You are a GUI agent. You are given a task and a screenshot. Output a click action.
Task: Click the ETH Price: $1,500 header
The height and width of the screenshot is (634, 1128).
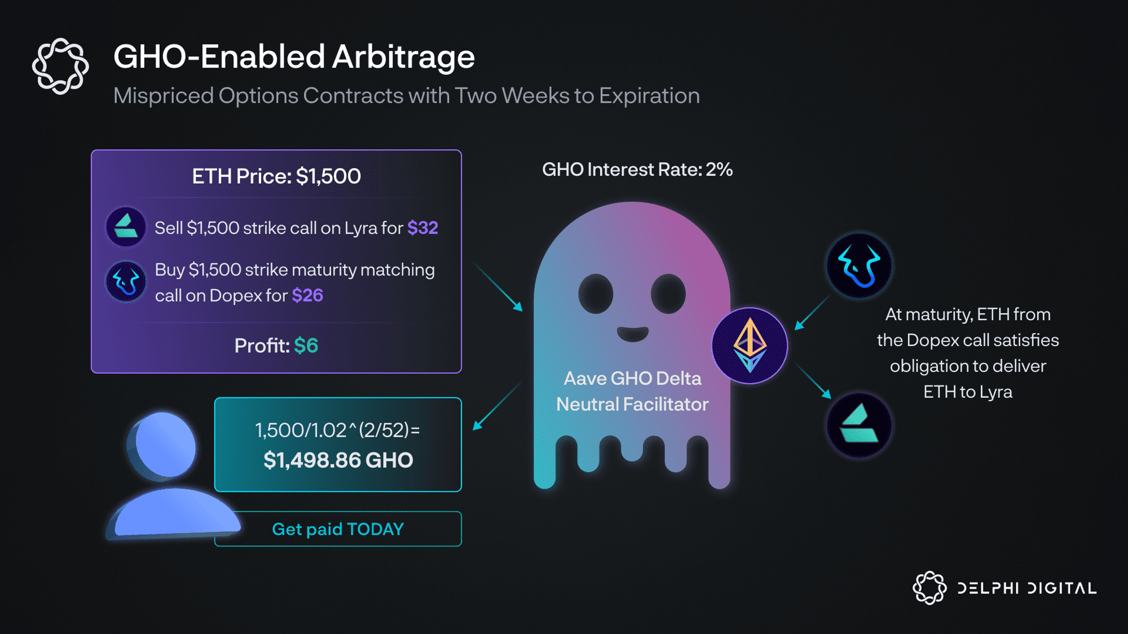pyautogui.click(x=276, y=176)
